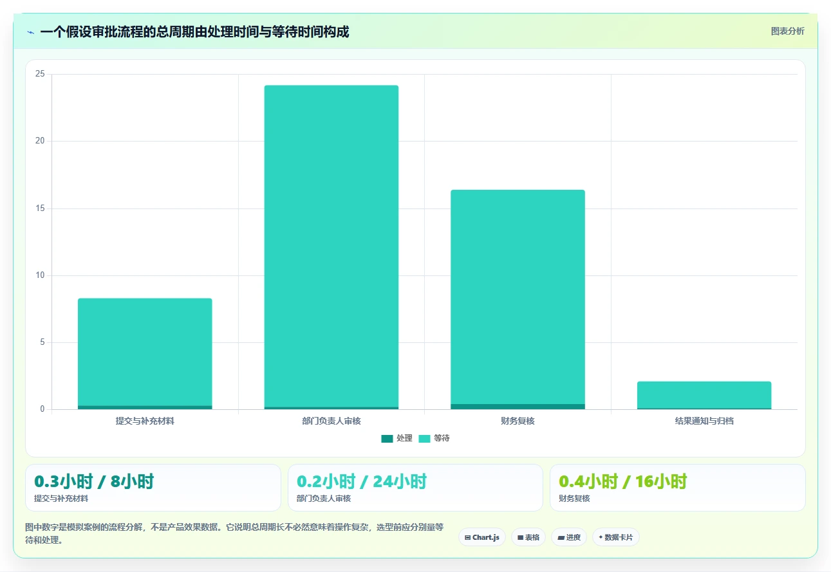Click the 提交与补充材料 waiting bar
The width and height of the screenshot is (831, 572).
coord(145,352)
